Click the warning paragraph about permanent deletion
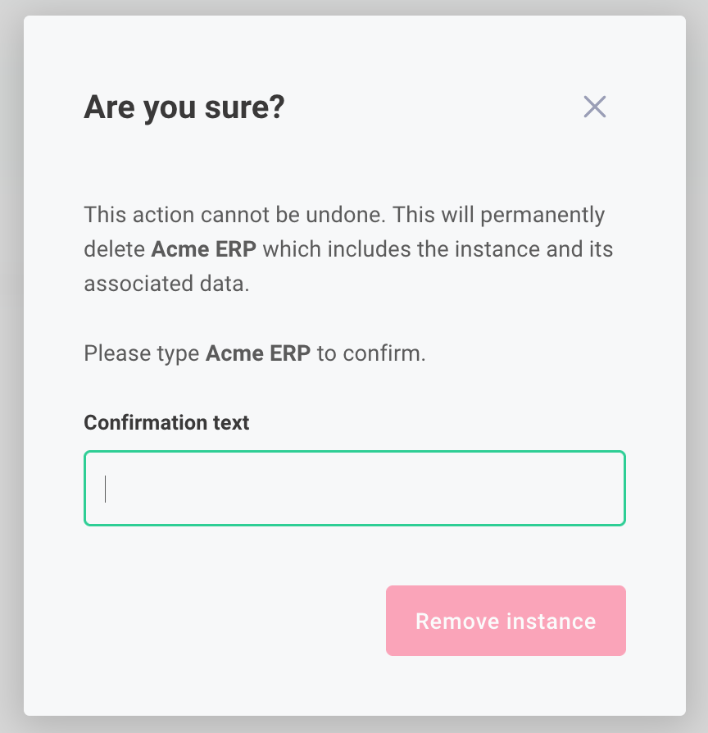708x733 pixels. (x=344, y=248)
